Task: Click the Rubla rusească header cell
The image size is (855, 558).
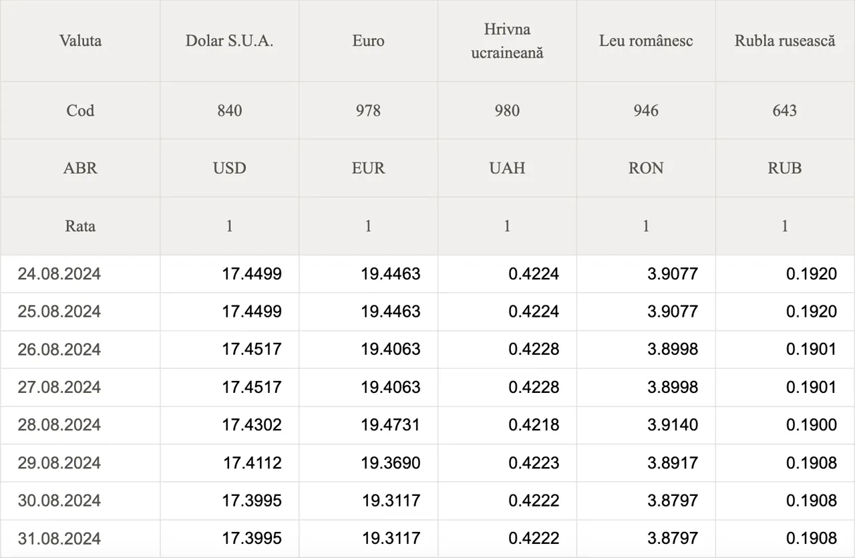Action: pos(785,41)
